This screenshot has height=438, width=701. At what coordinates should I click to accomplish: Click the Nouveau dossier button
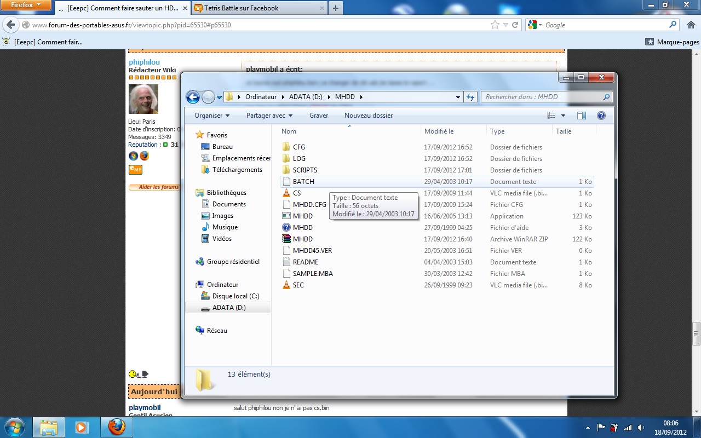pyautogui.click(x=368, y=116)
